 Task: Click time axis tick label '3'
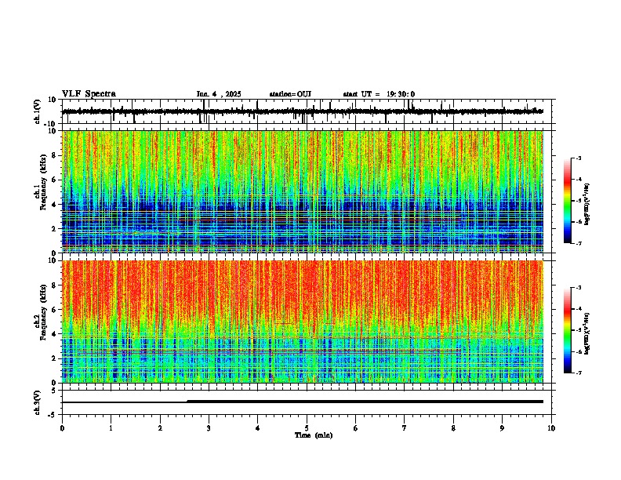(209, 428)
